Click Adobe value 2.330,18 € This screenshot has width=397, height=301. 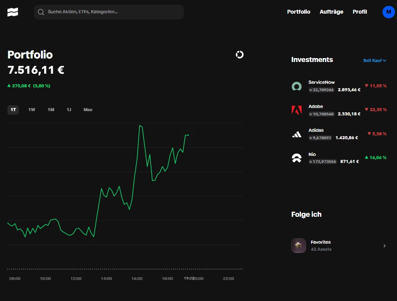tap(349, 114)
